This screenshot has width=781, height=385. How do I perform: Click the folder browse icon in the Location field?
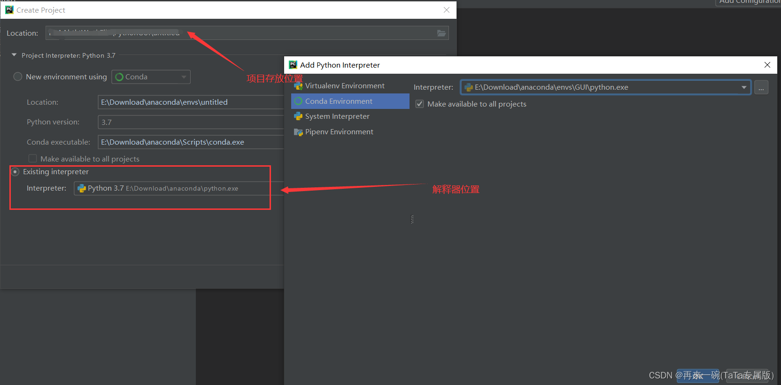tap(441, 33)
